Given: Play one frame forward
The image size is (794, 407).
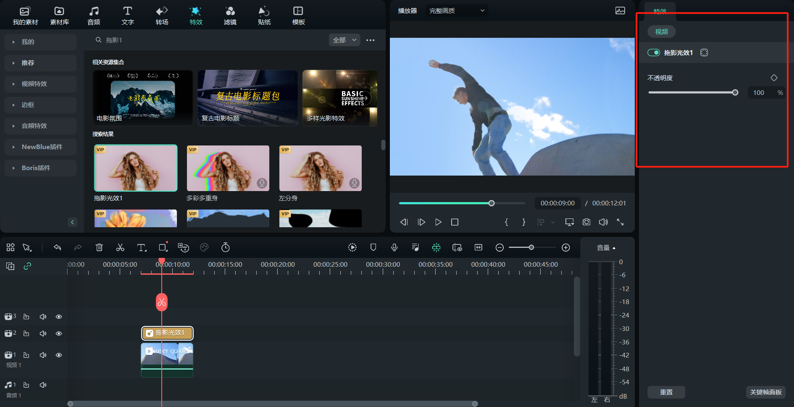Looking at the screenshot, I should click(421, 222).
